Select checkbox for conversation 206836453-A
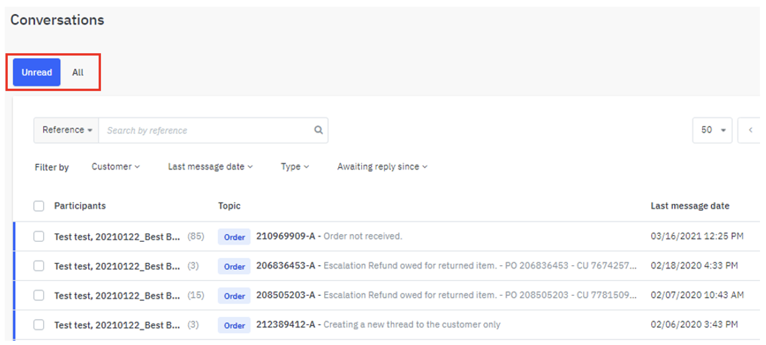The height and width of the screenshot is (345, 766). click(x=39, y=266)
